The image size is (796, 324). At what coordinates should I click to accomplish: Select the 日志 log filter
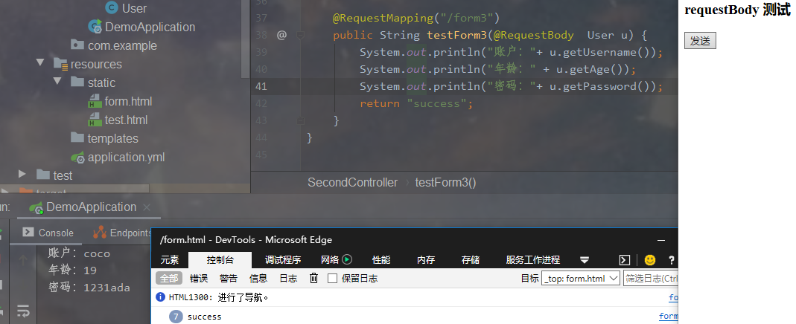tap(288, 278)
